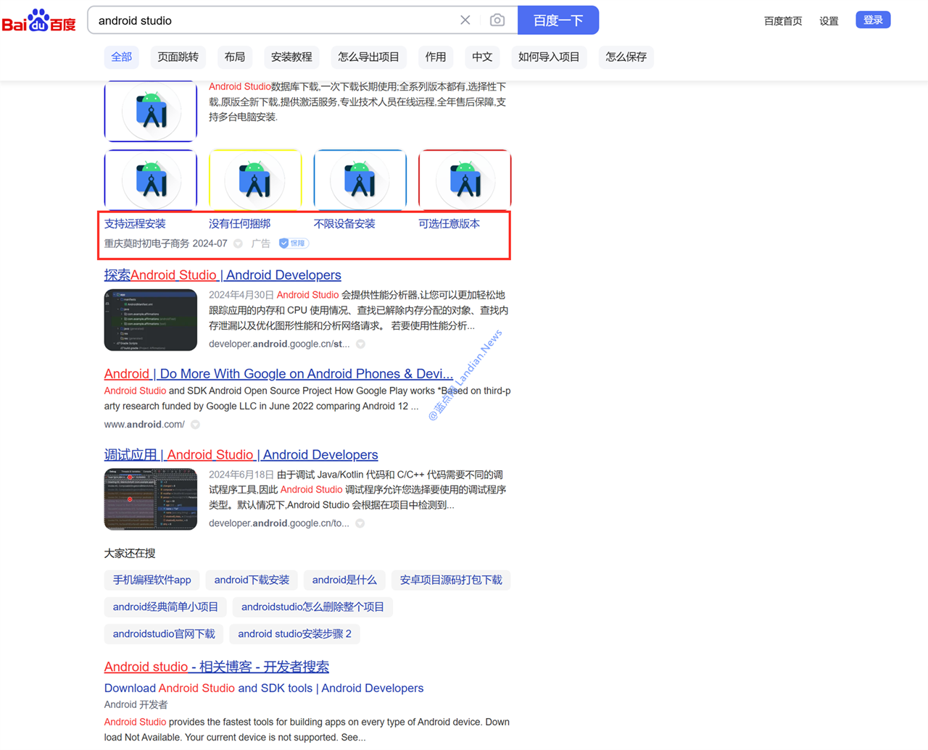Open the 不限设备安装 link
The image size is (928, 750).
coord(344,224)
